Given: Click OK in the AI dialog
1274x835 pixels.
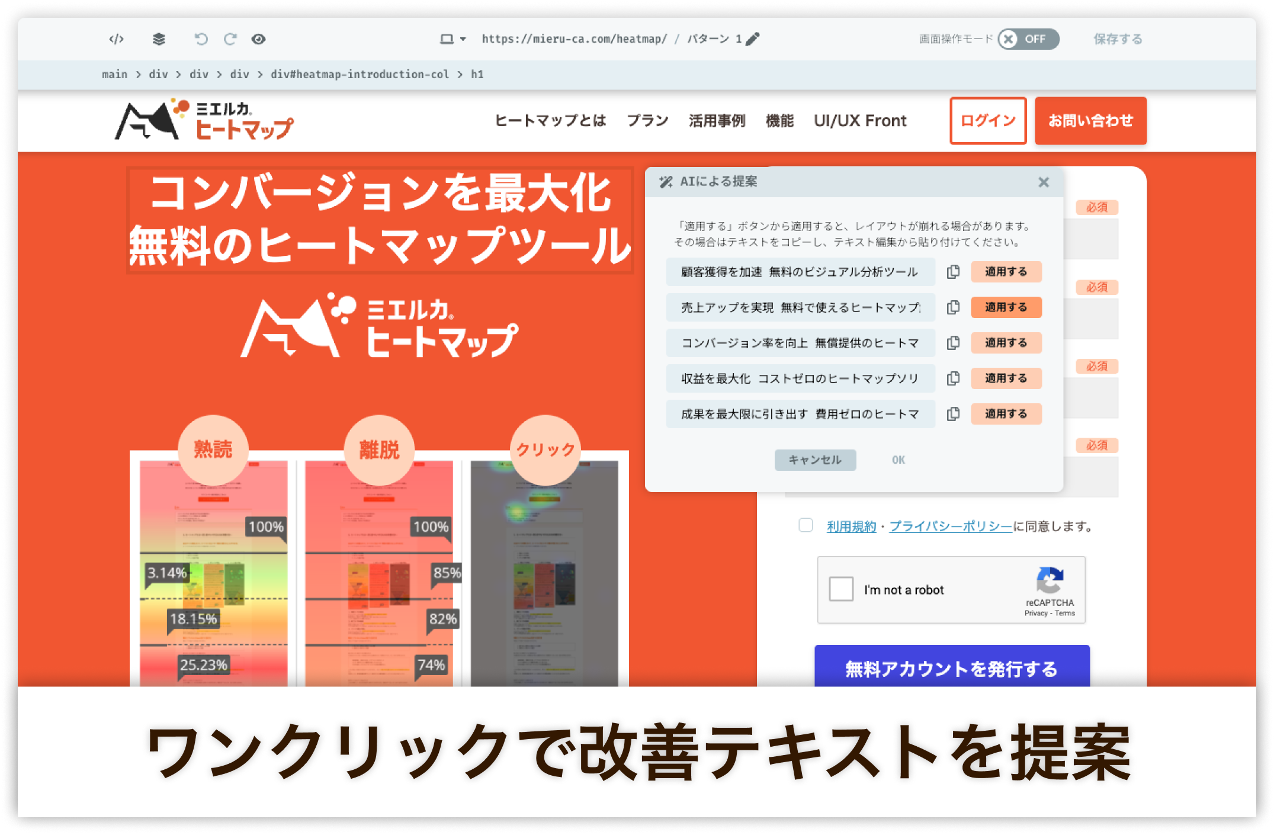Looking at the screenshot, I should [898, 460].
